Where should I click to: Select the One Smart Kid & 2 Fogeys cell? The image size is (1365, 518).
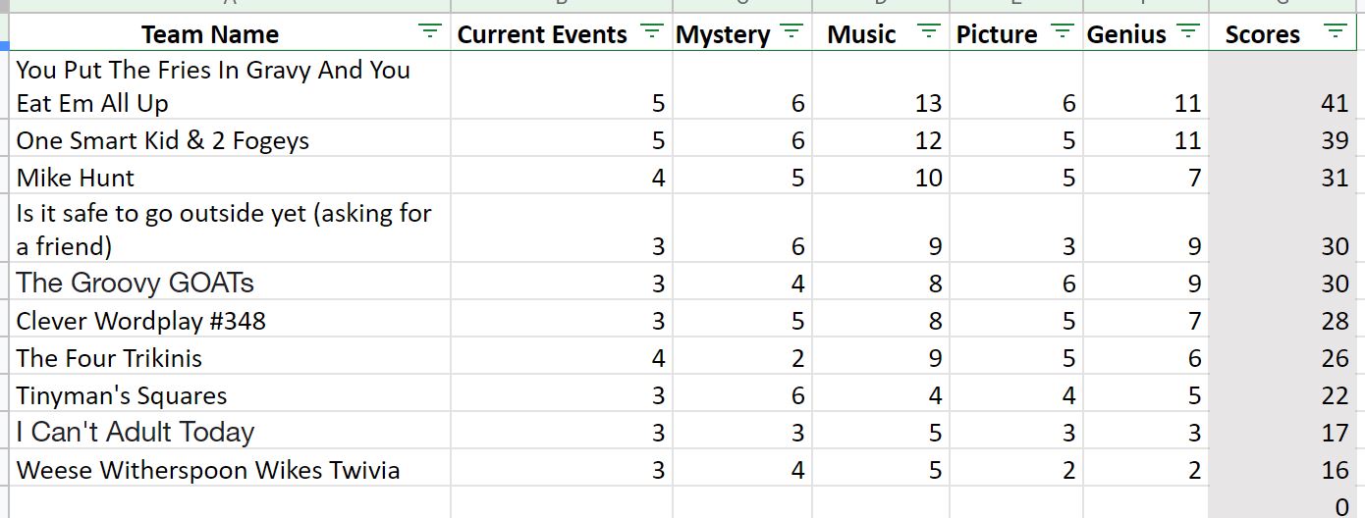pyautogui.click(x=230, y=140)
